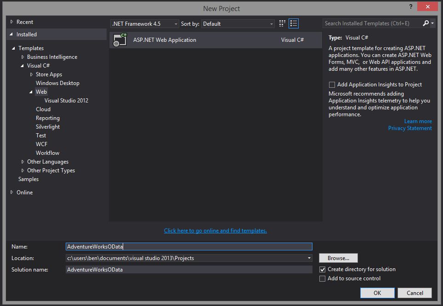This screenshot has height=306, width=443.
Task: Open the Location path dropdown
Action: [309, 258]
